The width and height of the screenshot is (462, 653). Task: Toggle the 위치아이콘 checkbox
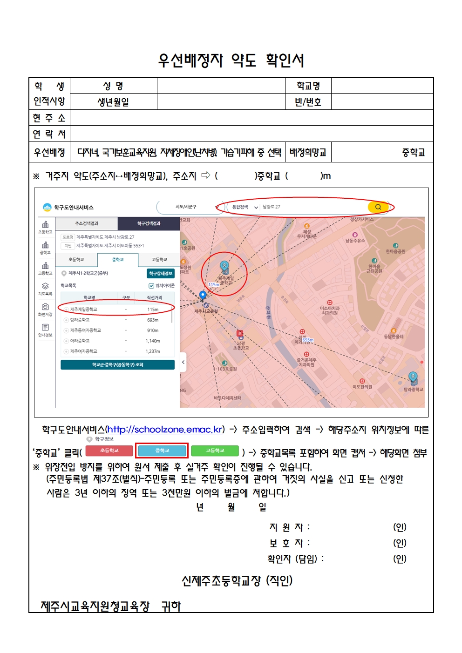151,286
